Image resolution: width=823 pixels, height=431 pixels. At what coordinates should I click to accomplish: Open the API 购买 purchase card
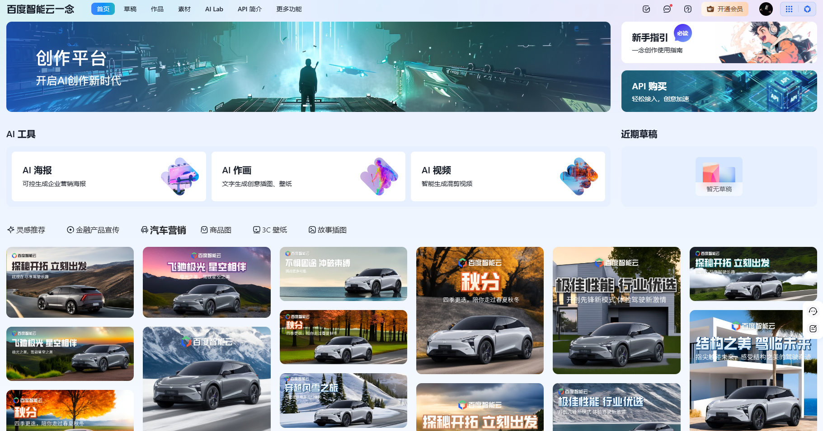tap(719, 91)
